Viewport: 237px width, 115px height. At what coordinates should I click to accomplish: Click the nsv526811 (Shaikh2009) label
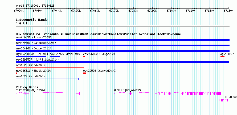[34, 71]
